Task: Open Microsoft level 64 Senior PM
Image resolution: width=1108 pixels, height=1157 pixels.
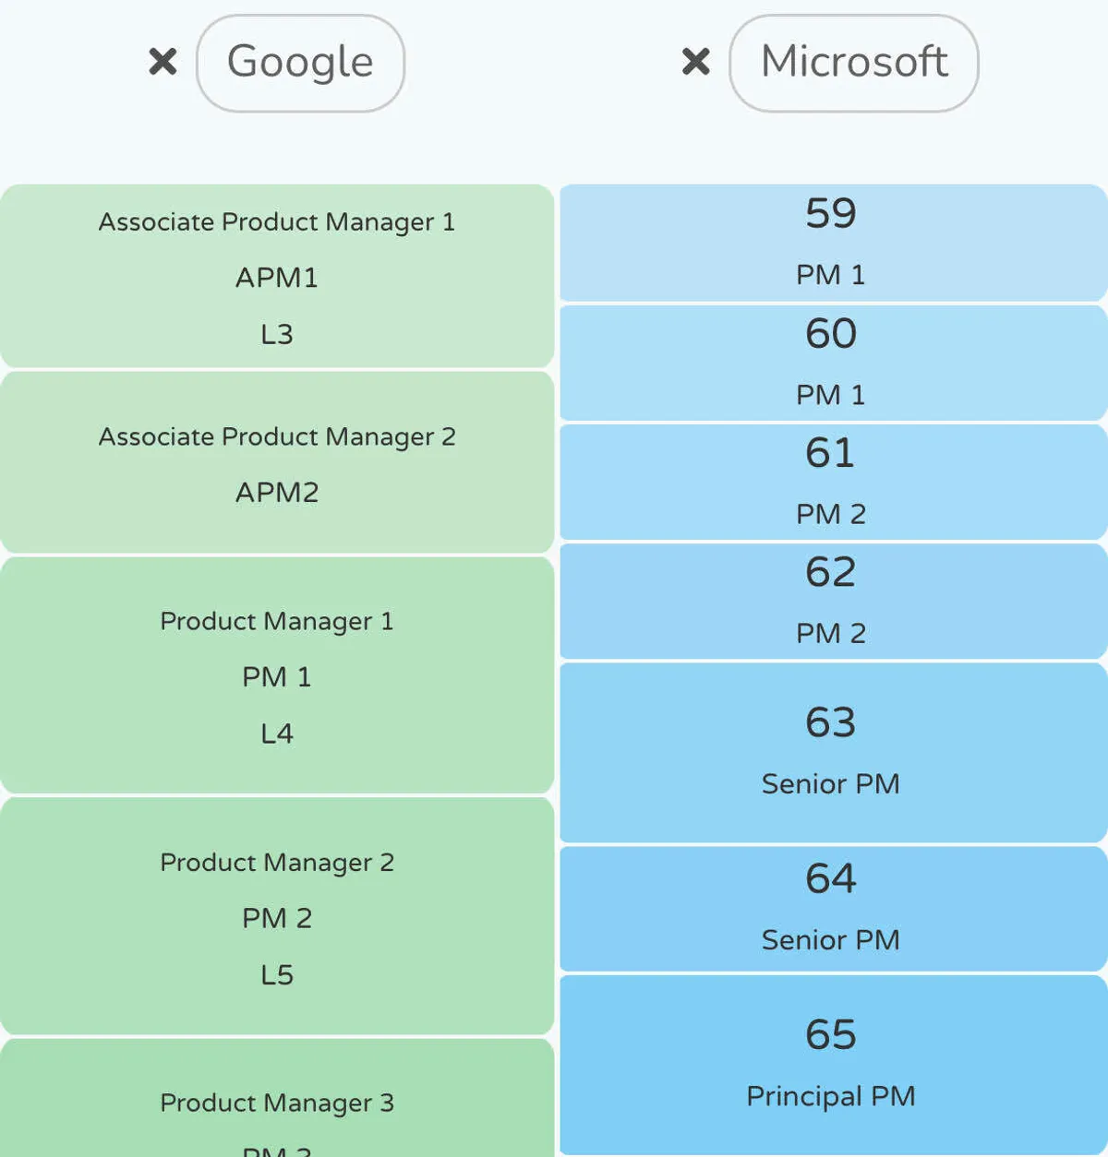Action: (831, 908)
